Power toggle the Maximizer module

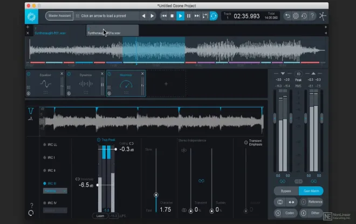click(x=109, y=74)
